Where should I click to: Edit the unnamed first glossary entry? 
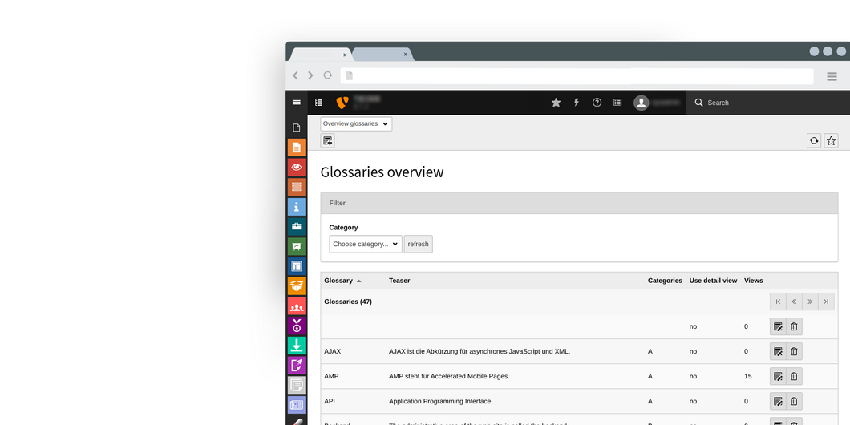[778, 326]
